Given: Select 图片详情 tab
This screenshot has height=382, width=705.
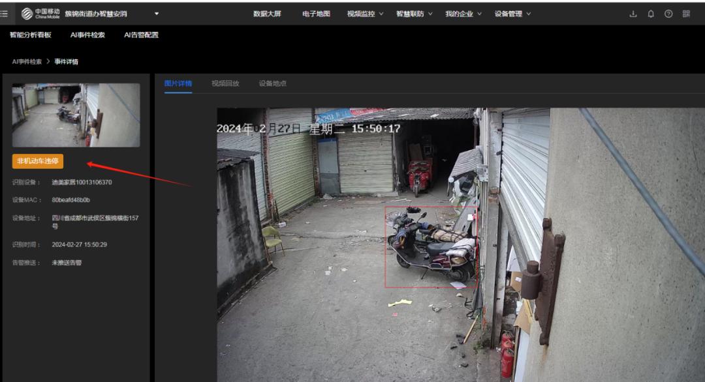Looking at the screenshot, I should [x=178, y=83].
